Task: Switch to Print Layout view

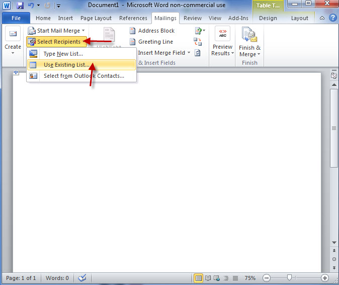Action: [x=198, y=278]
